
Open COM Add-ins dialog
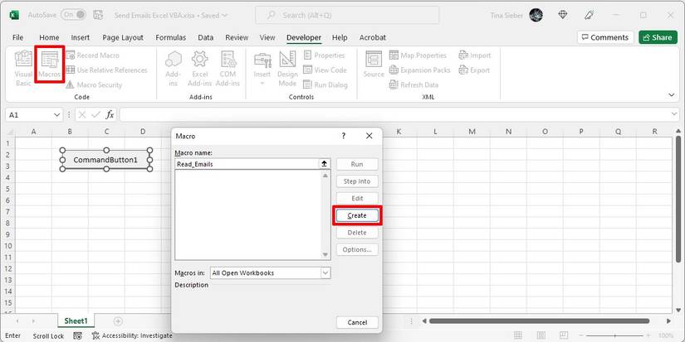click(228, 68)
